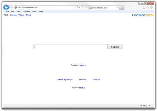Click the Portaldosites.com tab favicon
This screenshot has width=157, height=111.
[x=91, y=8]
